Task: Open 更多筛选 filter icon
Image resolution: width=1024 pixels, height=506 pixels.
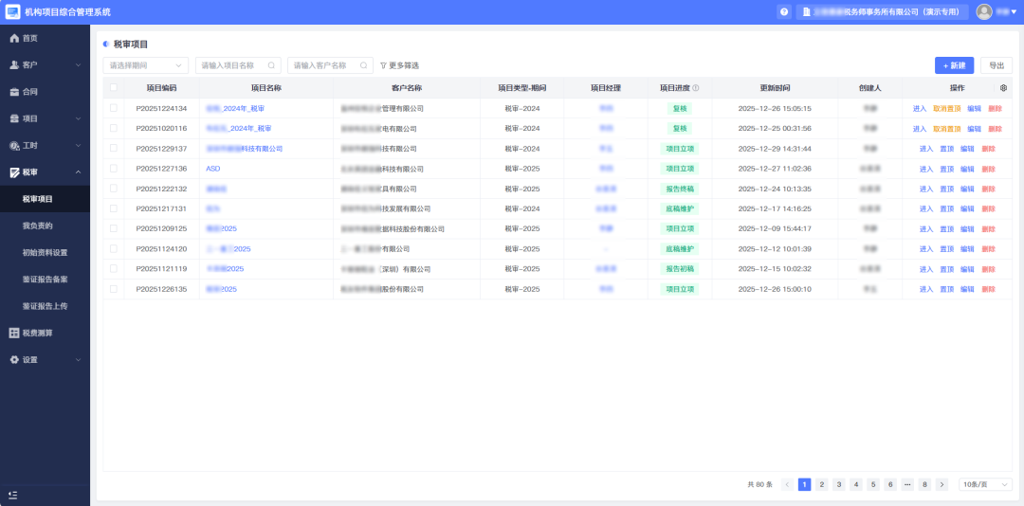Action: 383,65
